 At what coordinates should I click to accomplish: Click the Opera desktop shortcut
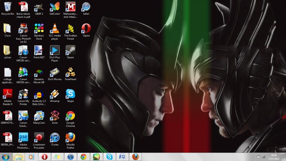[86, 30]
